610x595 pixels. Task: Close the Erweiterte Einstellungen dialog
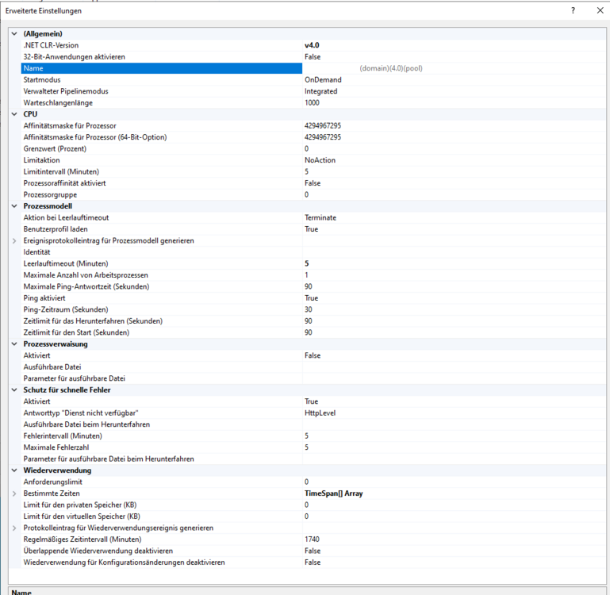pos(600,10)
